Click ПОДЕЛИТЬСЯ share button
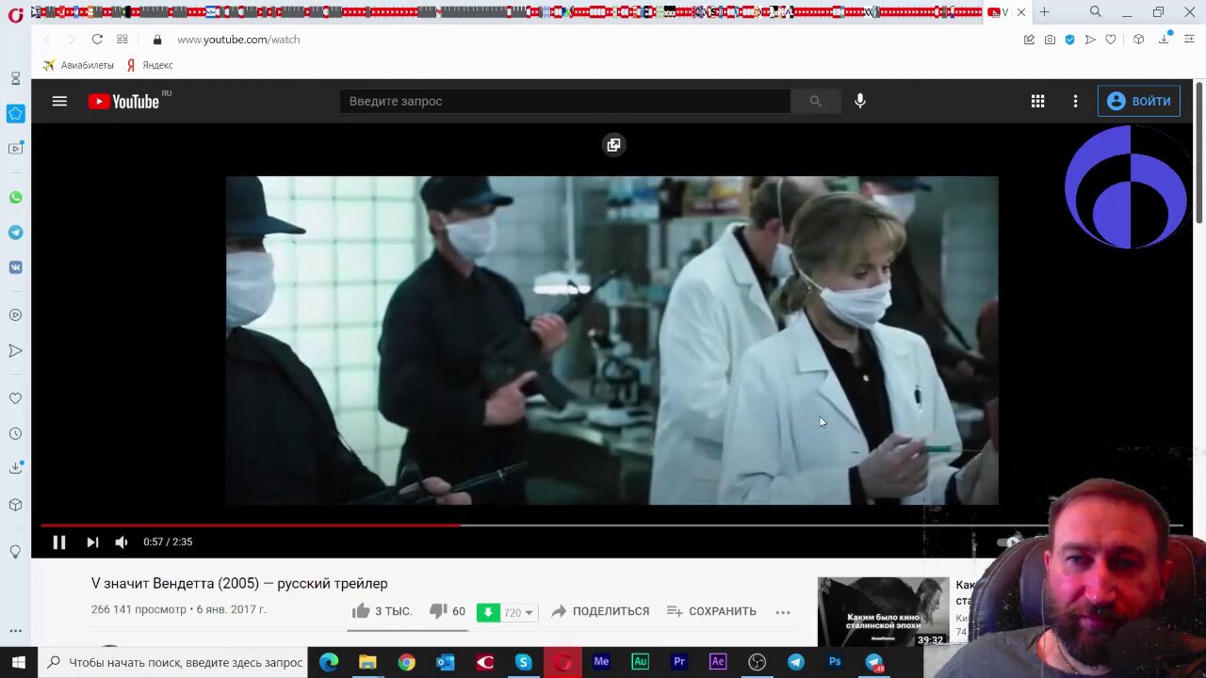Viewport: 1206px width, 678px height. (x=600, y=611)
